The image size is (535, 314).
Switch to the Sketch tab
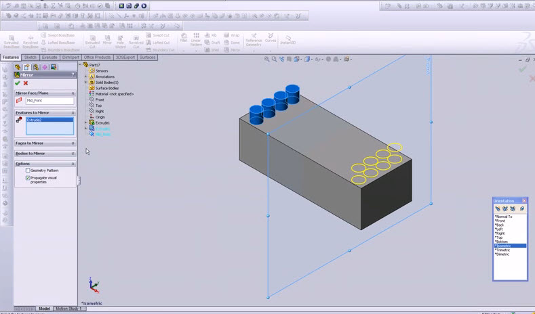pos(31,58)
